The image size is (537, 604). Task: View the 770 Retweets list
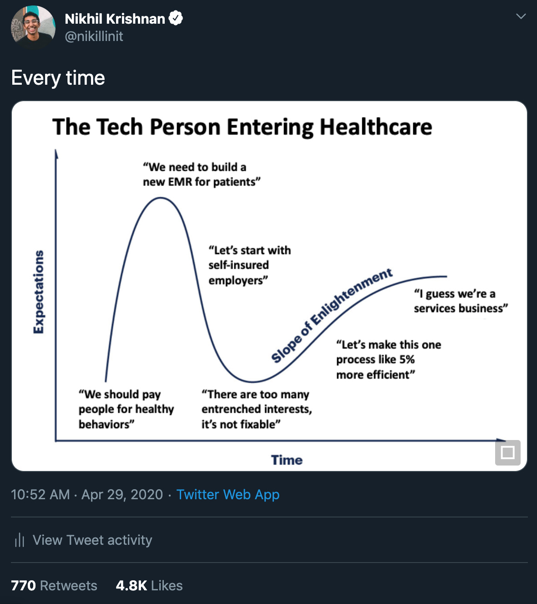coord(54,585)
